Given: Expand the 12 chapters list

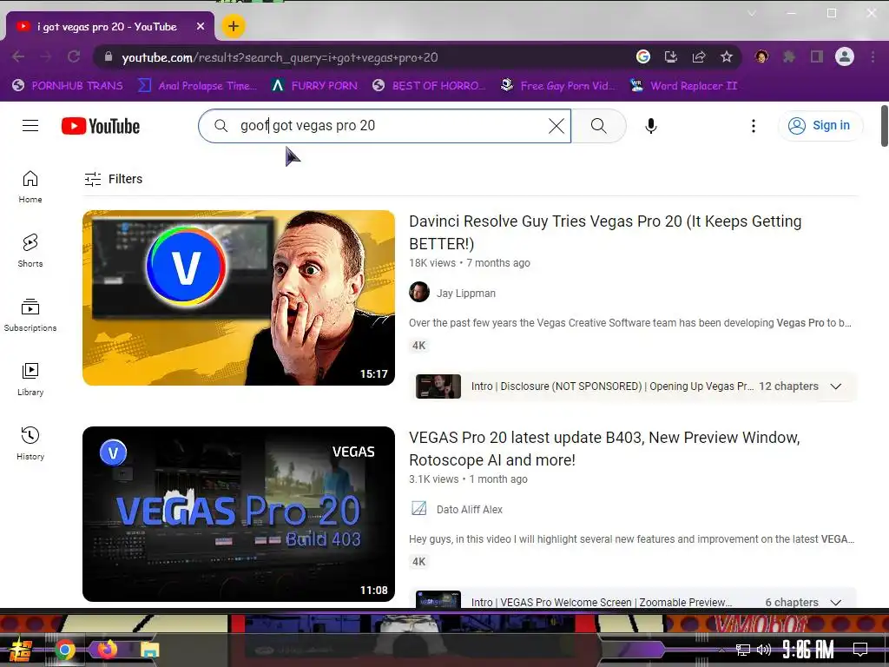Looking at the screenshot, I should tap(836, 386).
